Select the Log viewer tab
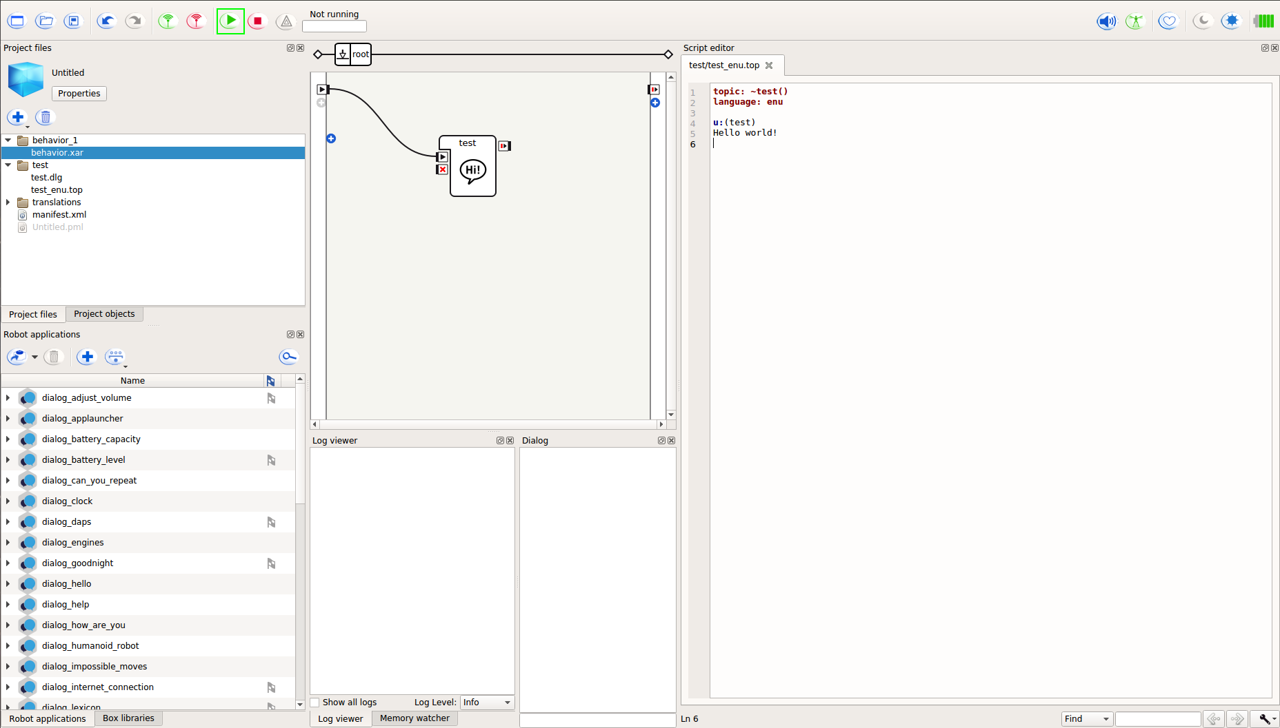Screen dimensions: 1280x728 (341, 718)
